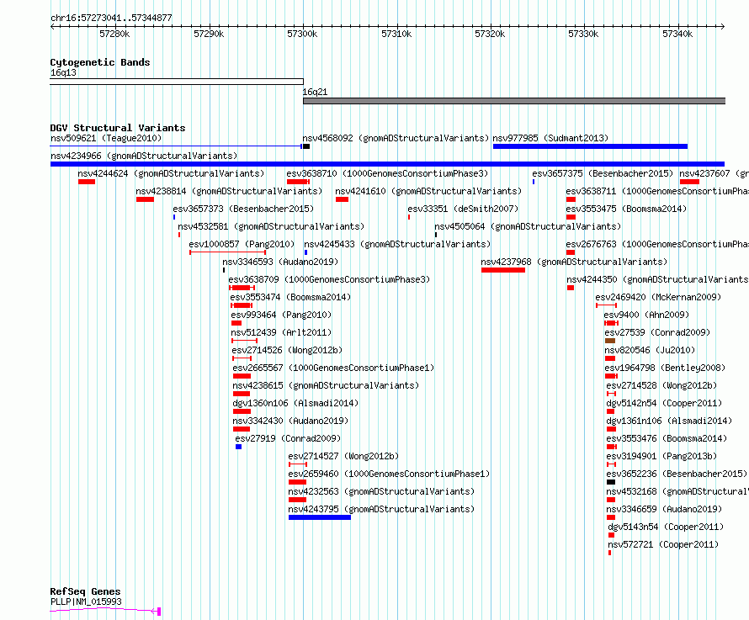Open dgv5143n54 (Cooper2011) variant
This screenshot has height=620, width=749.
point(666,527)
